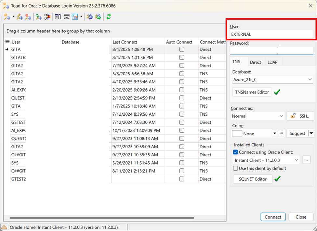
Task: Toggle Auto Connect for 2/20/2025 9:09:26 AM row
Action: (182, 90)
